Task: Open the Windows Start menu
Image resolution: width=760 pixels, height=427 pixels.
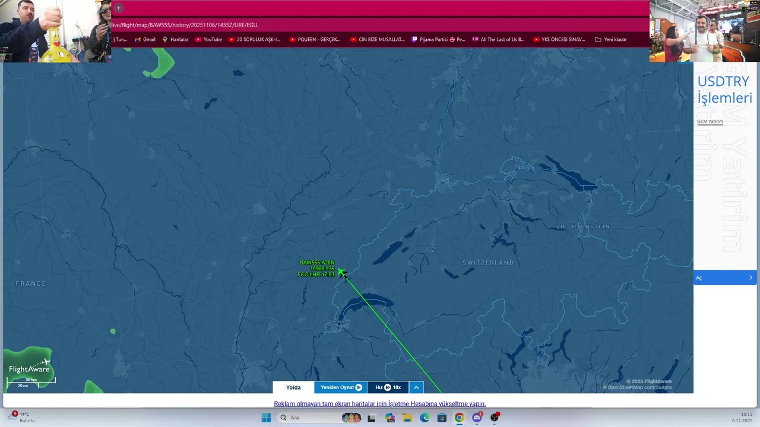Action: pos(266,418)
